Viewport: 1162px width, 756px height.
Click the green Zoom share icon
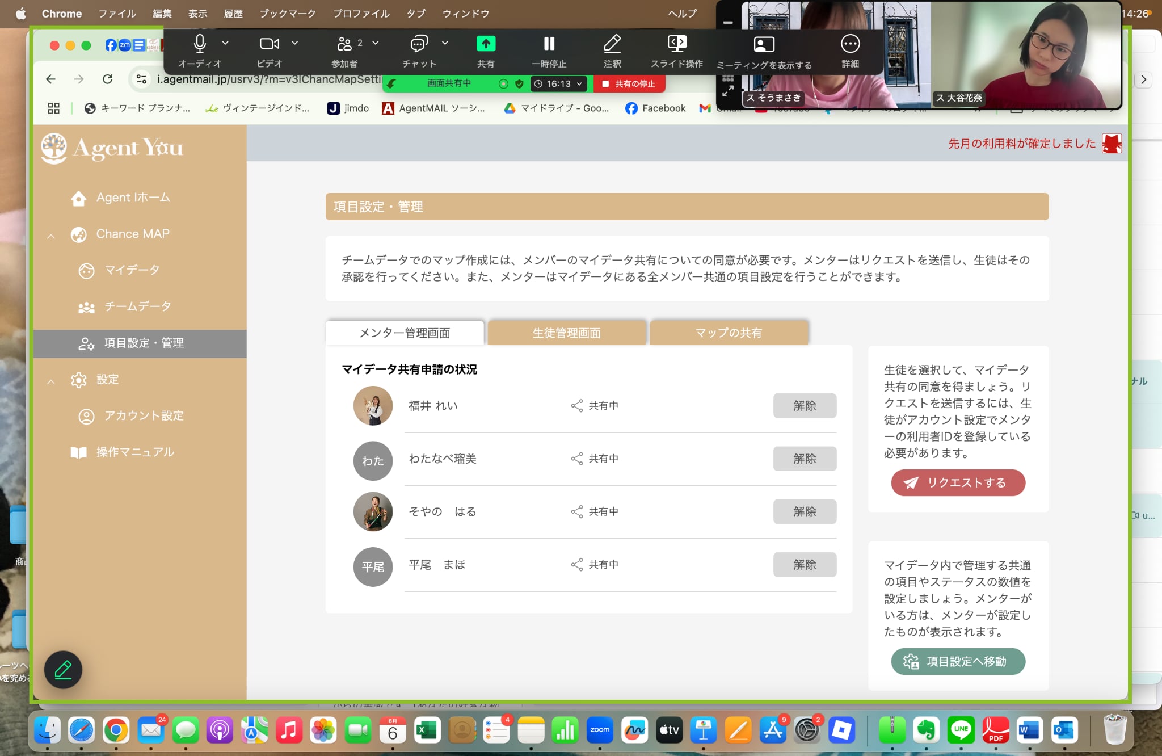click(486, 44)
